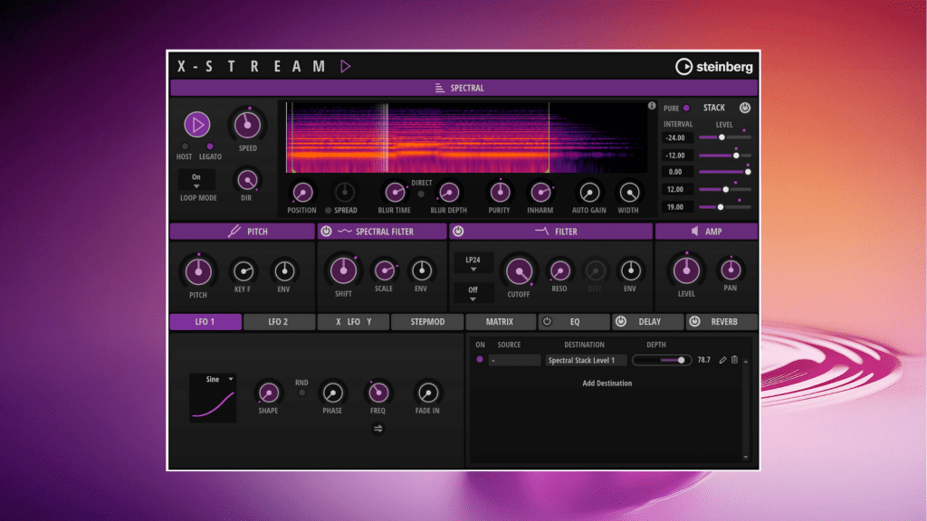Open the Loop Mode dropdown

tap(196, 181)
